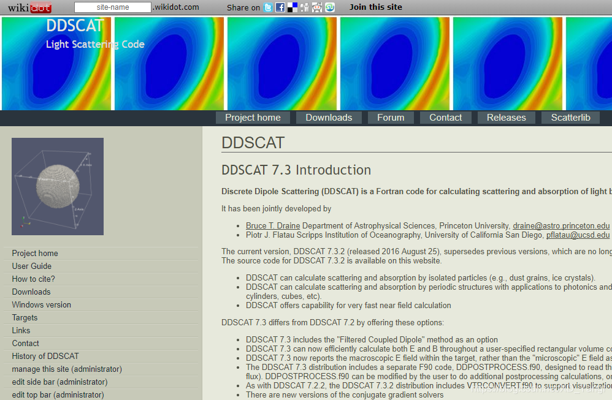Viewport: 612px width, 400px height.
Task: Open Contact in sidebar
Action: [25, 344]
